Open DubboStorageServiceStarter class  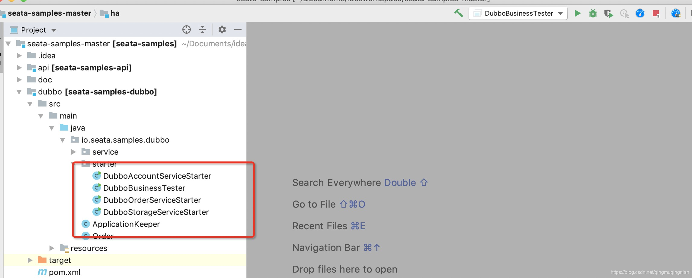[156, 212]
